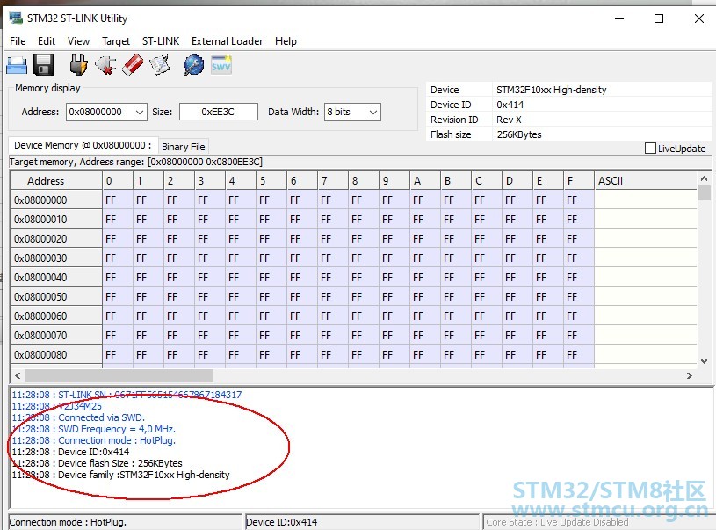Click FF cell in column F of row 0x08000040

[x=579, y=278]
